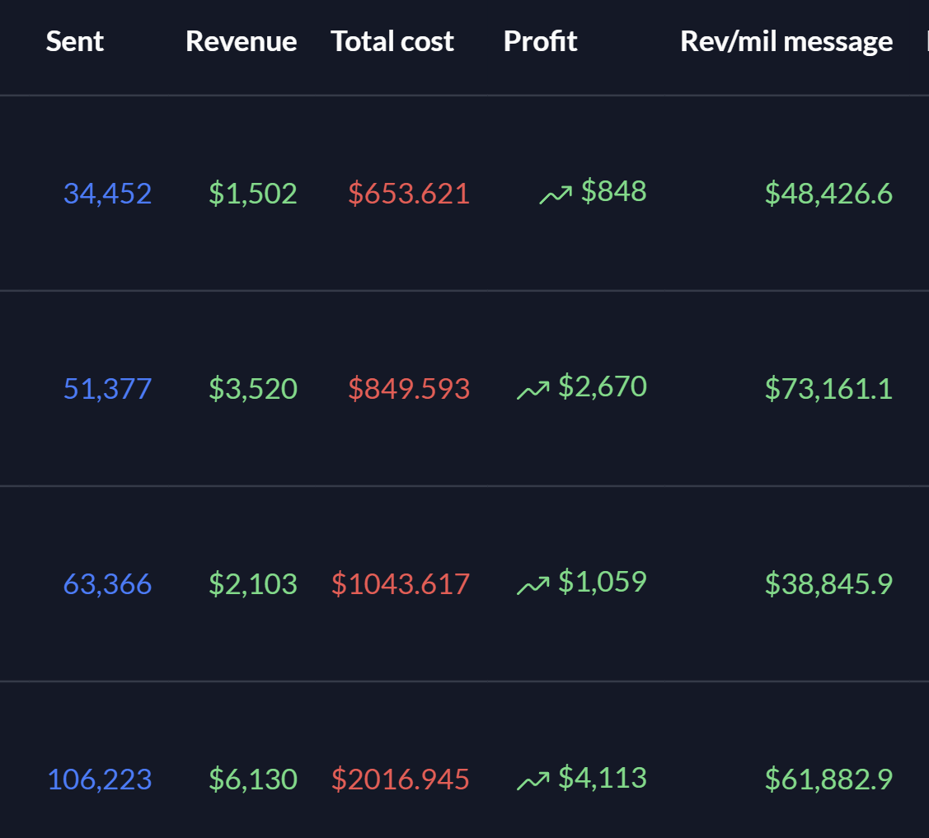Click the total cost $653.621
The image size is (929, 838).
pyautogui.click(x=409, y=194)
